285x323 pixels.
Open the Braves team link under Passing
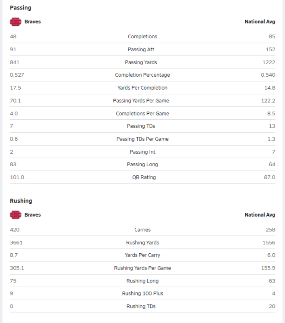(32, 22)
